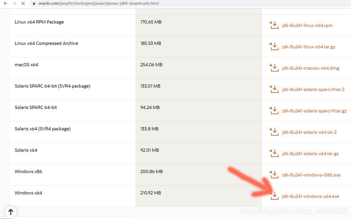351x219 pixels.
Task: Open jdk-8u241-linux-x64.tar.gz link
Action: (x=308, y=47)
